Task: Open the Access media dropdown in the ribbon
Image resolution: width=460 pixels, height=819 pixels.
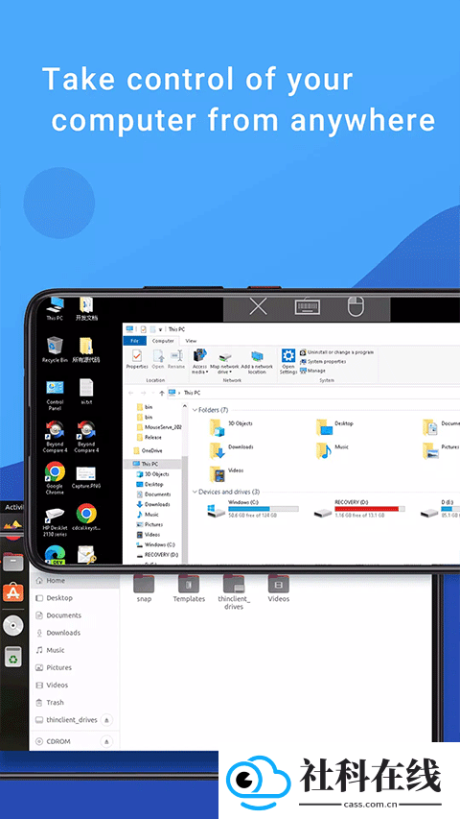Action: 199,361
